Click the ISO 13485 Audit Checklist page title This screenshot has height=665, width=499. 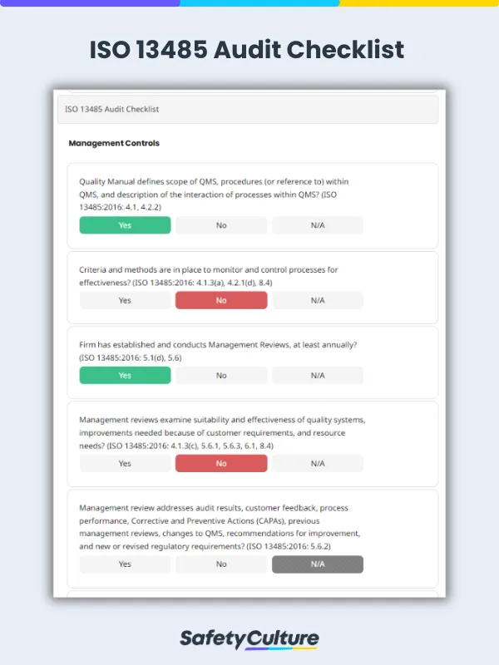click(x=249, y=50)
